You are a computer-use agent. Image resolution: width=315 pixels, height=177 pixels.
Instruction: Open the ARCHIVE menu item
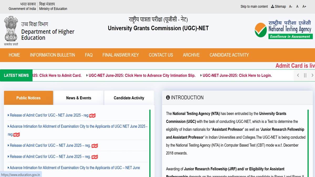coord(191,55)
